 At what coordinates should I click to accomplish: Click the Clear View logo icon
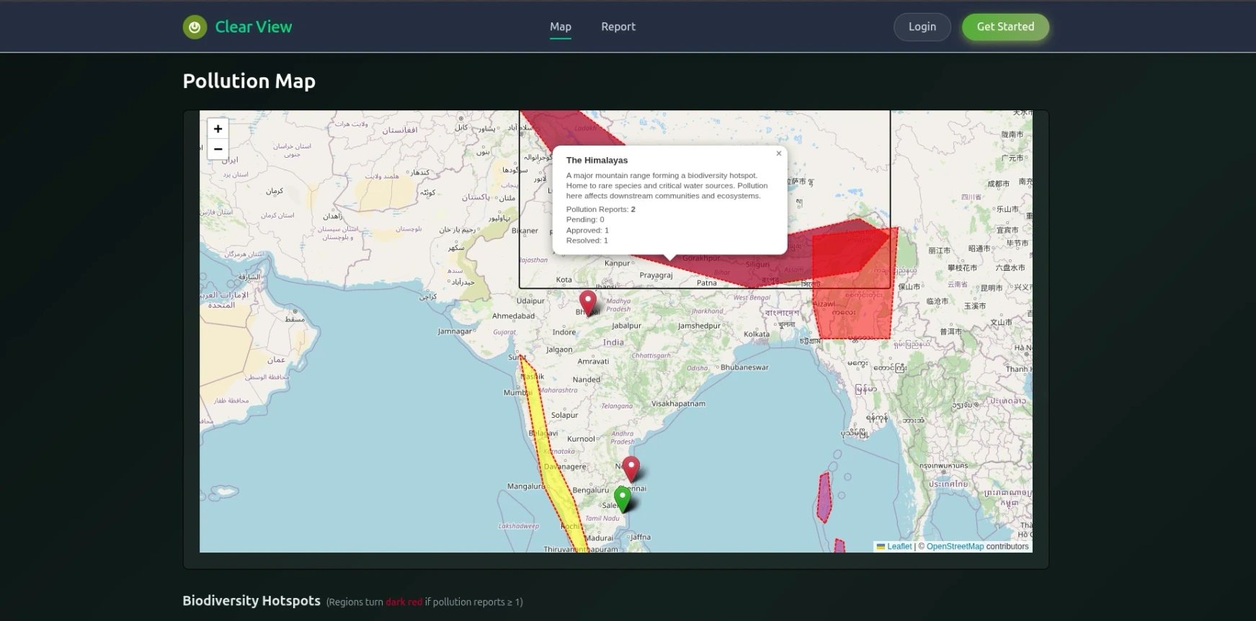pyautogui.click(x=195, y=27)
